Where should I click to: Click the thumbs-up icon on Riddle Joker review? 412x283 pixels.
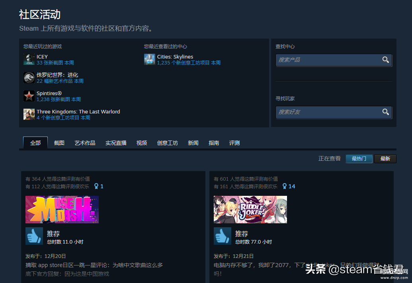(222, 236)
